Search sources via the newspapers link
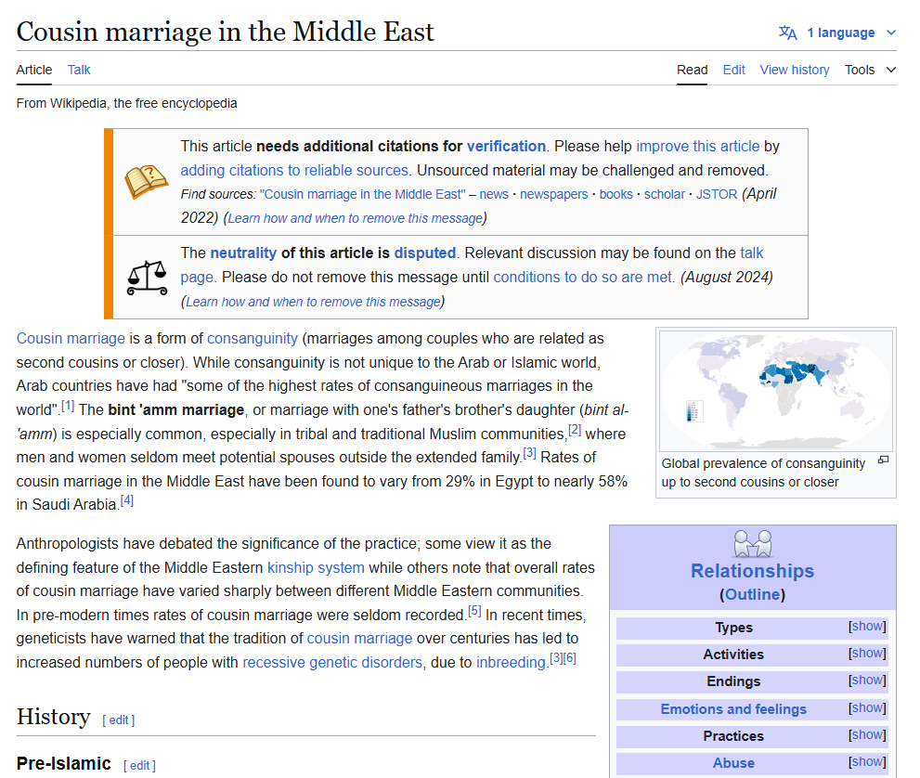Viewport: 920px width, 778px height. (x=553, y=194)
